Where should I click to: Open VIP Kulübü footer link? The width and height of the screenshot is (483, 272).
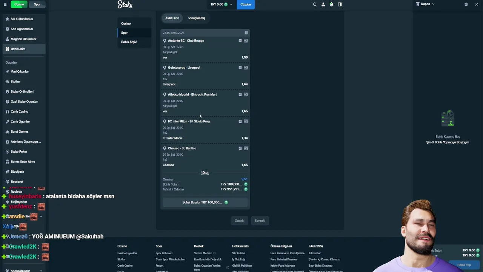click(239, 253)
